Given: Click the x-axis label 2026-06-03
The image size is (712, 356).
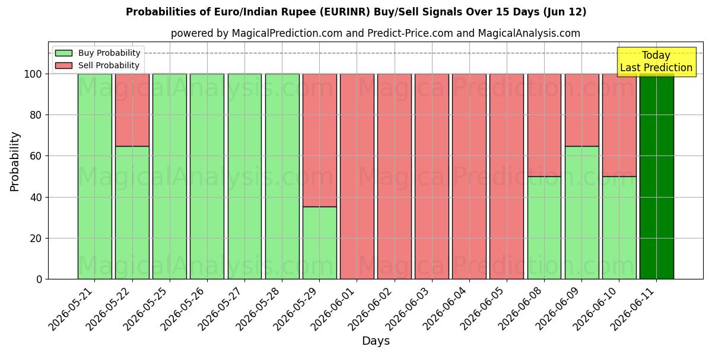Looking at the screenshot, I should pos(409,307).
